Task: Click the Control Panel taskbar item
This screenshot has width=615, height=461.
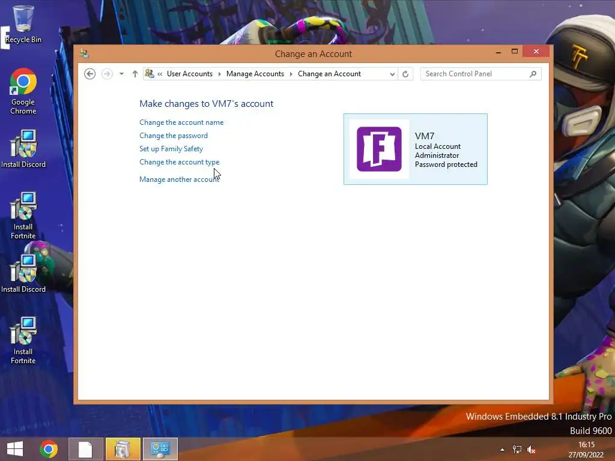Action: (160, 449)
